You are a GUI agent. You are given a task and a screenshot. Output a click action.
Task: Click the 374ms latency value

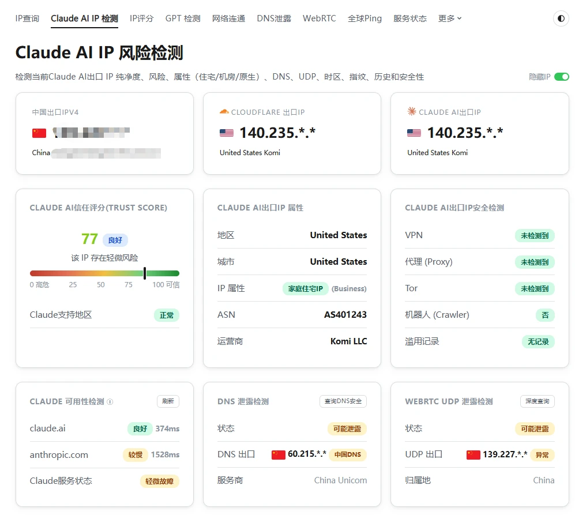click(167, 428)
